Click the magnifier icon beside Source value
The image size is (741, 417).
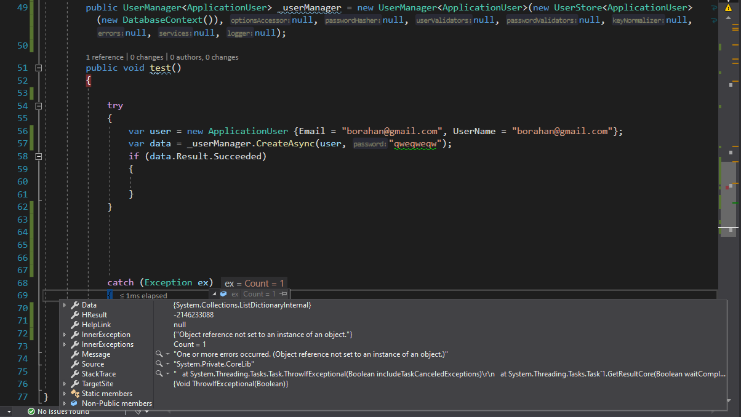pyautogui.click(x=159, y=364)
